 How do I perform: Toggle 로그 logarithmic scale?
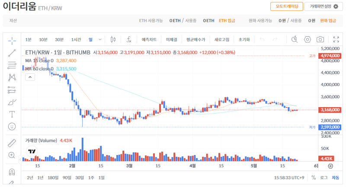324,177
